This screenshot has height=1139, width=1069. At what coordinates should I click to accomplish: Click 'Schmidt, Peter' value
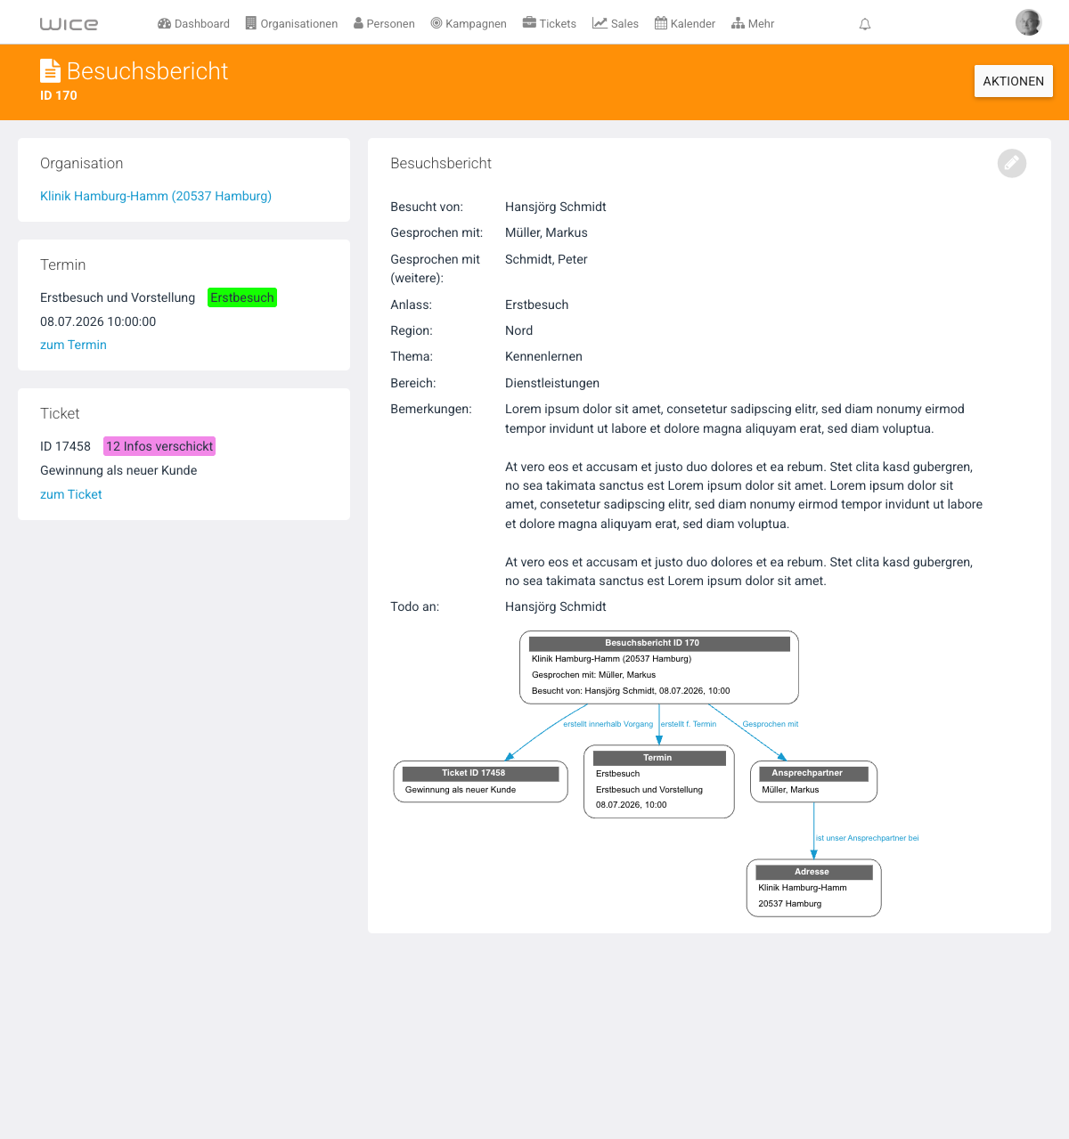click(x=546, y=259)
